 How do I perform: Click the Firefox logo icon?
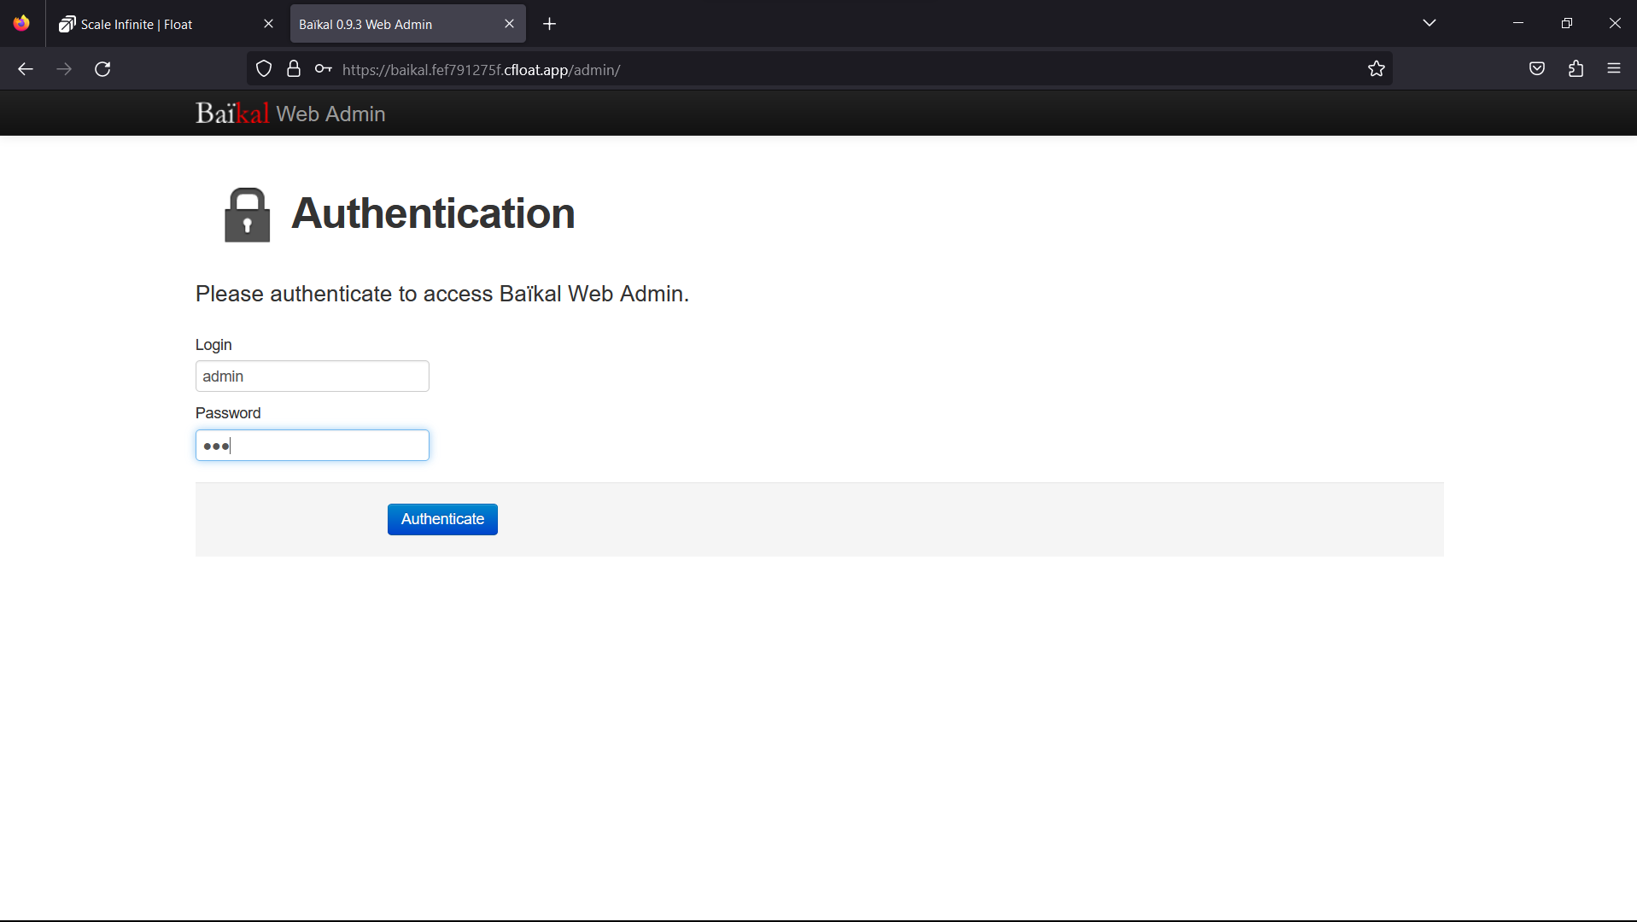point(21,23)
